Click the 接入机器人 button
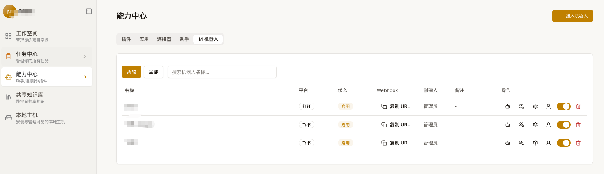 (572, 16)
